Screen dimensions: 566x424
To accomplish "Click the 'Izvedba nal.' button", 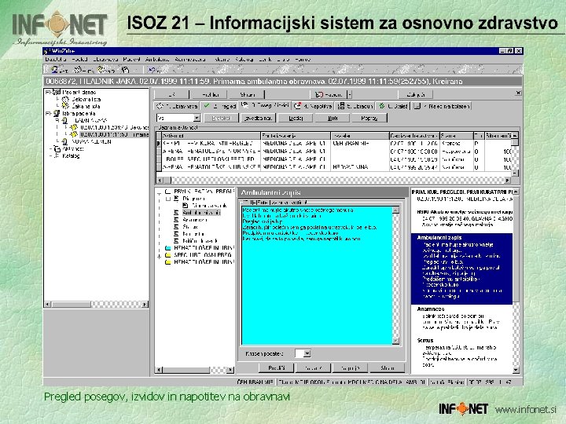I will tap(258, 118).
